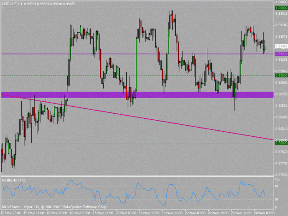Click the 0.97700 price scale value
Viewport: 288px width, 216px height.
click(281, 163)
